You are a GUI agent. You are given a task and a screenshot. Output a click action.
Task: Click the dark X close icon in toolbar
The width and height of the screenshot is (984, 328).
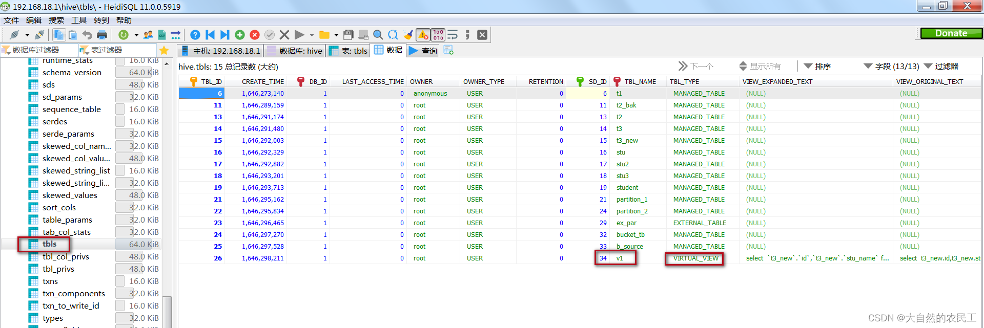pyautogui.click(x=482, y=35)
